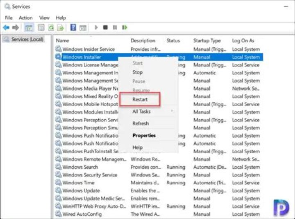The image size is (295, 219).
Task: Open the Action menu
Action: pyautogui.click(x=26, y=18)
